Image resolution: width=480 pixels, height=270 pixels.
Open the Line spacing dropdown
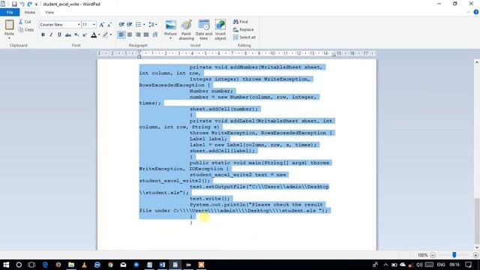point(153,25)
